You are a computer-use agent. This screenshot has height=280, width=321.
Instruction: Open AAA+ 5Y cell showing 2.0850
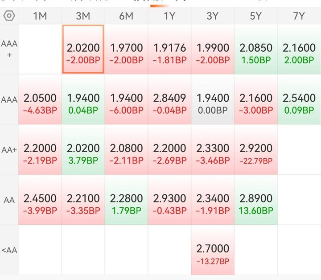coord(256,49)
